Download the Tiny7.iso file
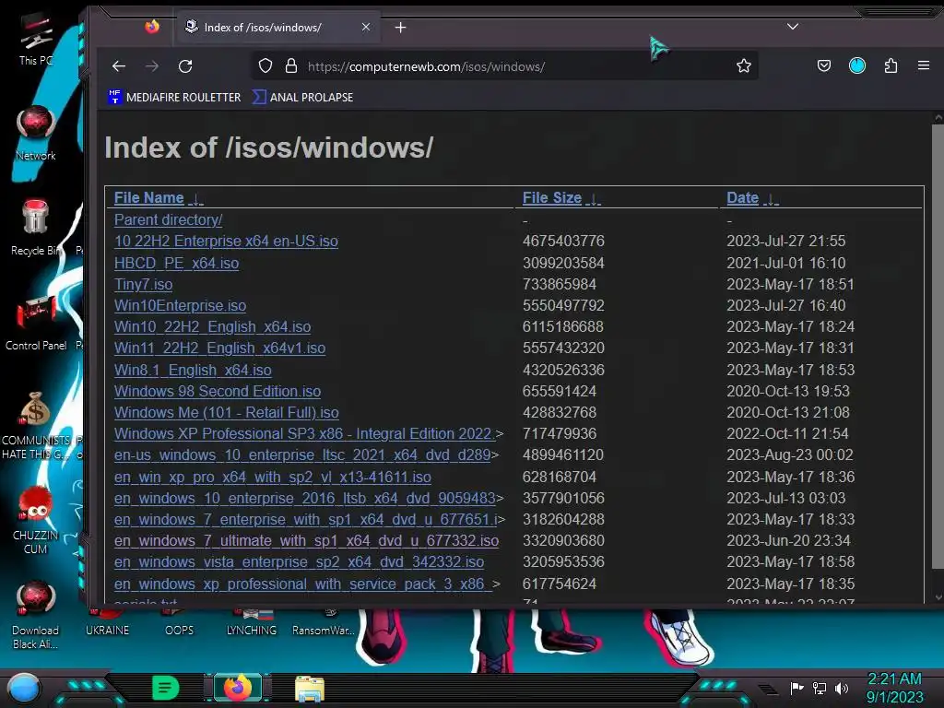This screenshot has width=944, height=708. tap(143, 284)
